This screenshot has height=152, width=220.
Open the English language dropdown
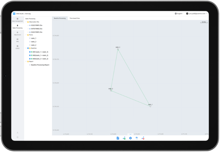179,14
